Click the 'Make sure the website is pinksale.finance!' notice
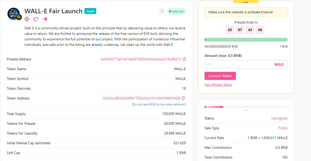Image resolution: width=311 pixels, height=161 pixels. tap(246, 12)
